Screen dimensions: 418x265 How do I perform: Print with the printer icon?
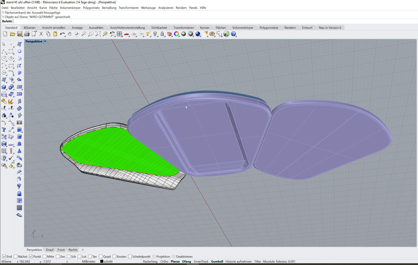click(27, 34)
